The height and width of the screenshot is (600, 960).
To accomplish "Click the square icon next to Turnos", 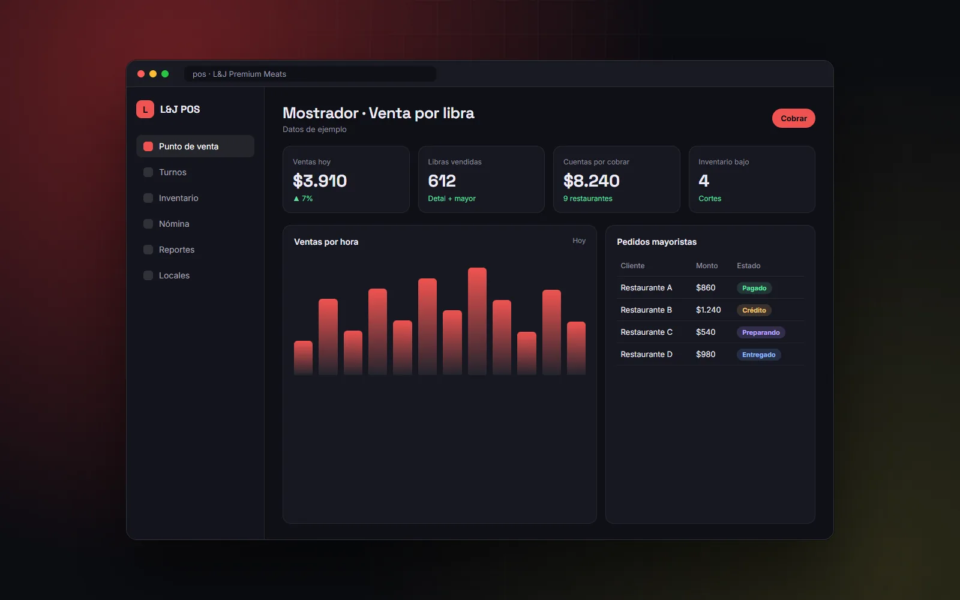I will pos(148,172).
